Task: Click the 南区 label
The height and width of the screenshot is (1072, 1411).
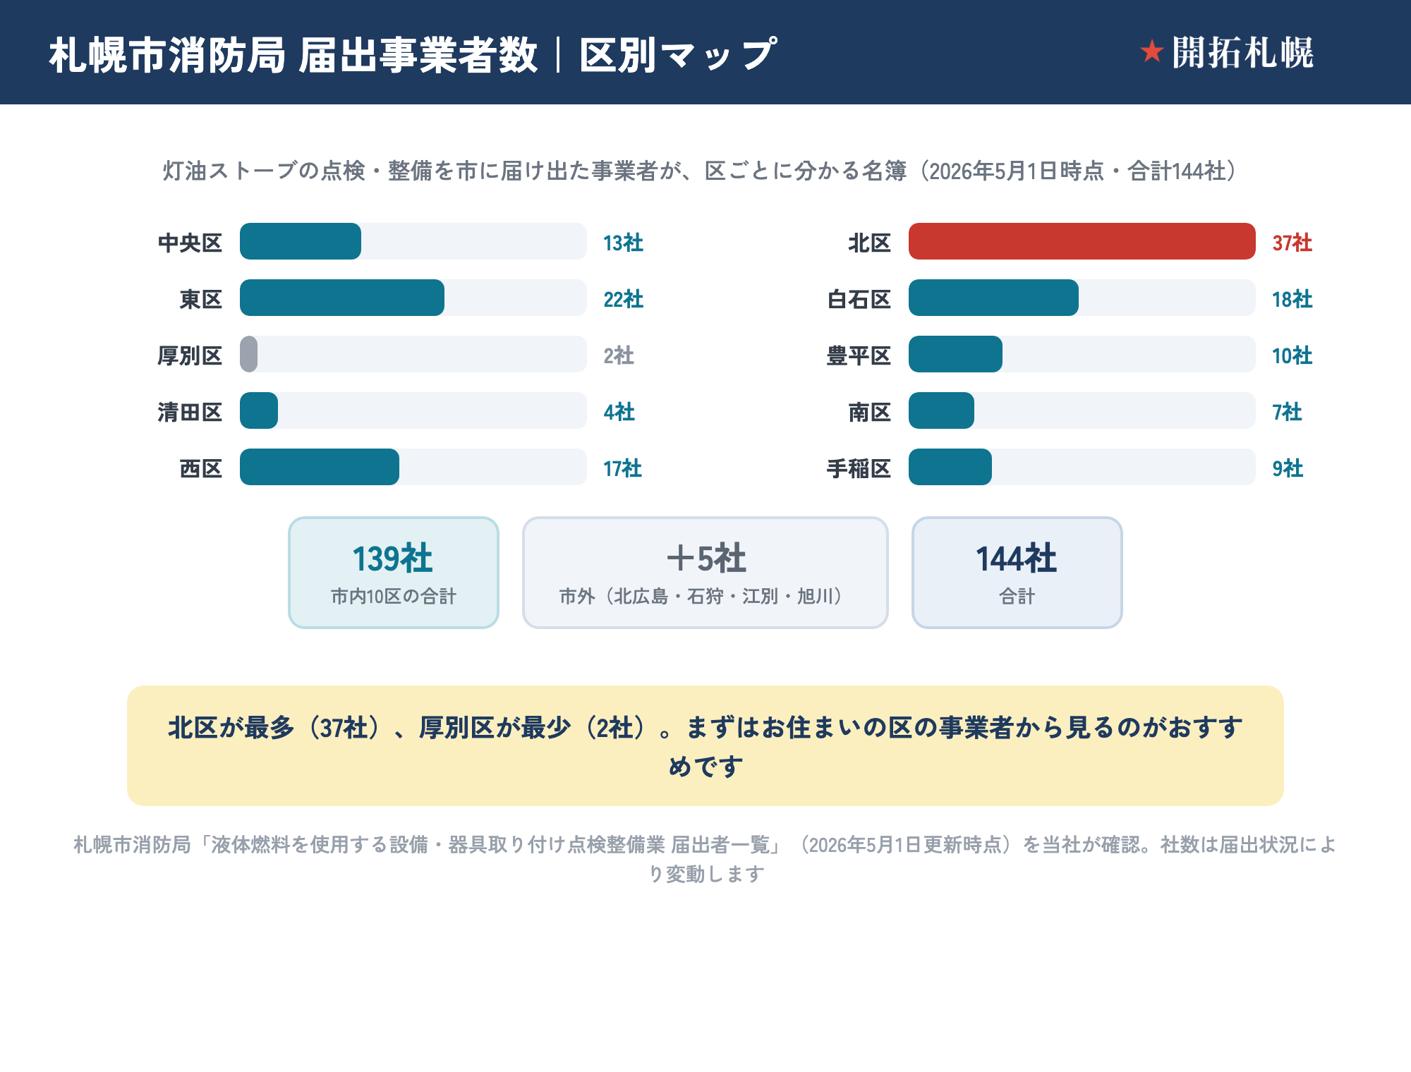Action: (x=870, y=412)
